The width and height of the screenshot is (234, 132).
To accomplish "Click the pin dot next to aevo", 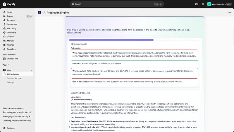I will 31,70.
